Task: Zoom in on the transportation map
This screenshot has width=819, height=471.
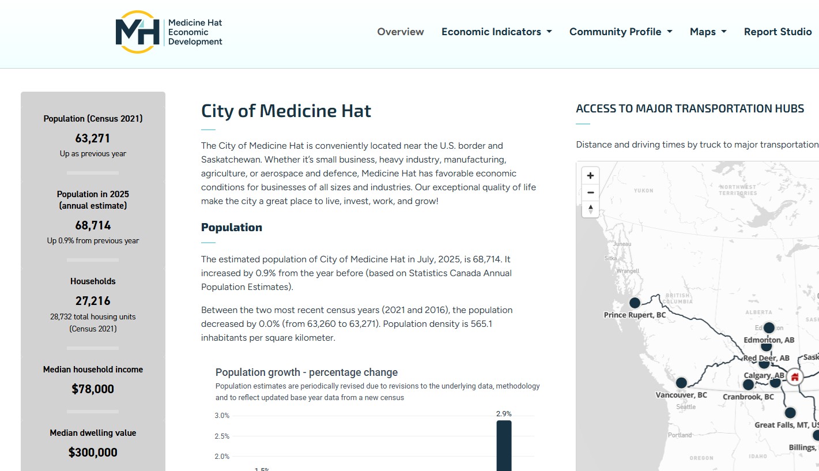Action: click(x=590, y=176)
